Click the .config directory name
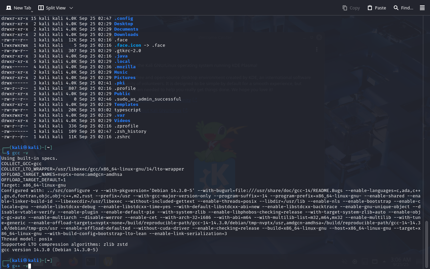Image resolution: width=430 pixels, height=269 pixels. [124, 18]
